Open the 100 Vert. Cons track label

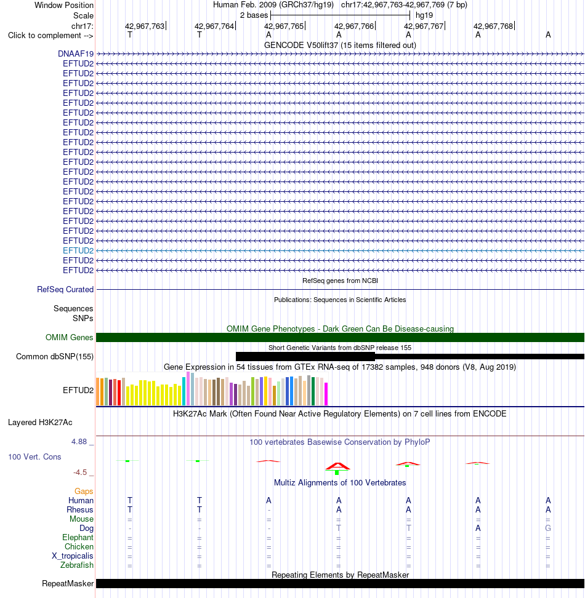(34, 457)
